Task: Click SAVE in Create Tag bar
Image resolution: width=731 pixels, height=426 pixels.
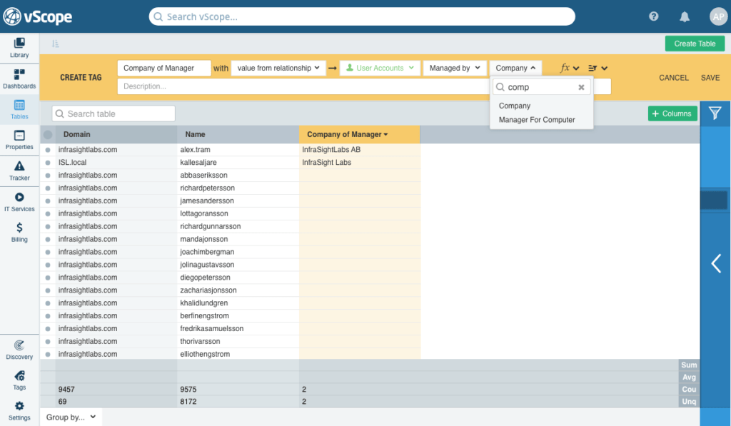Action: click(710, 78)
